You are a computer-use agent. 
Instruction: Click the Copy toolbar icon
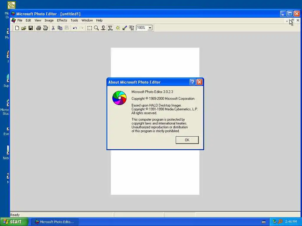[60, 28]
